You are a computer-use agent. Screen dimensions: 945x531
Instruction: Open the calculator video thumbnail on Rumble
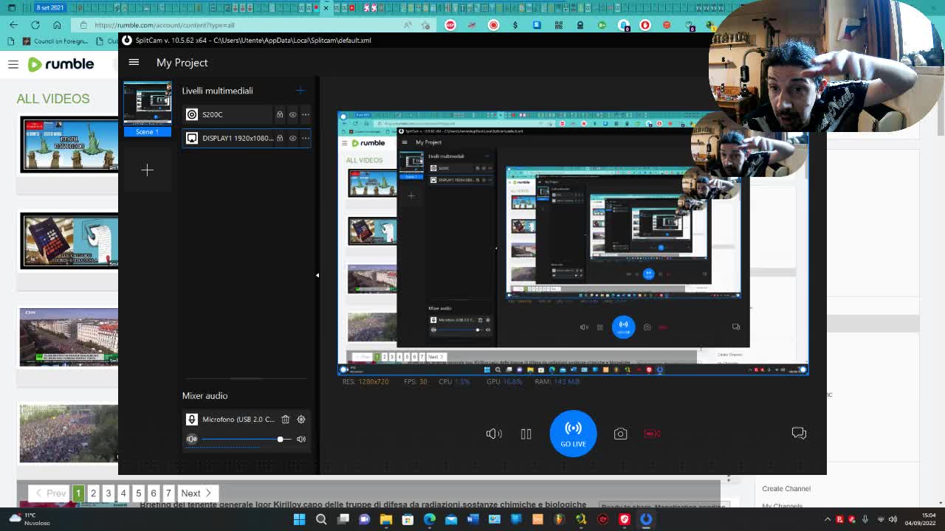pyautogui.click(x=69, y=240)
